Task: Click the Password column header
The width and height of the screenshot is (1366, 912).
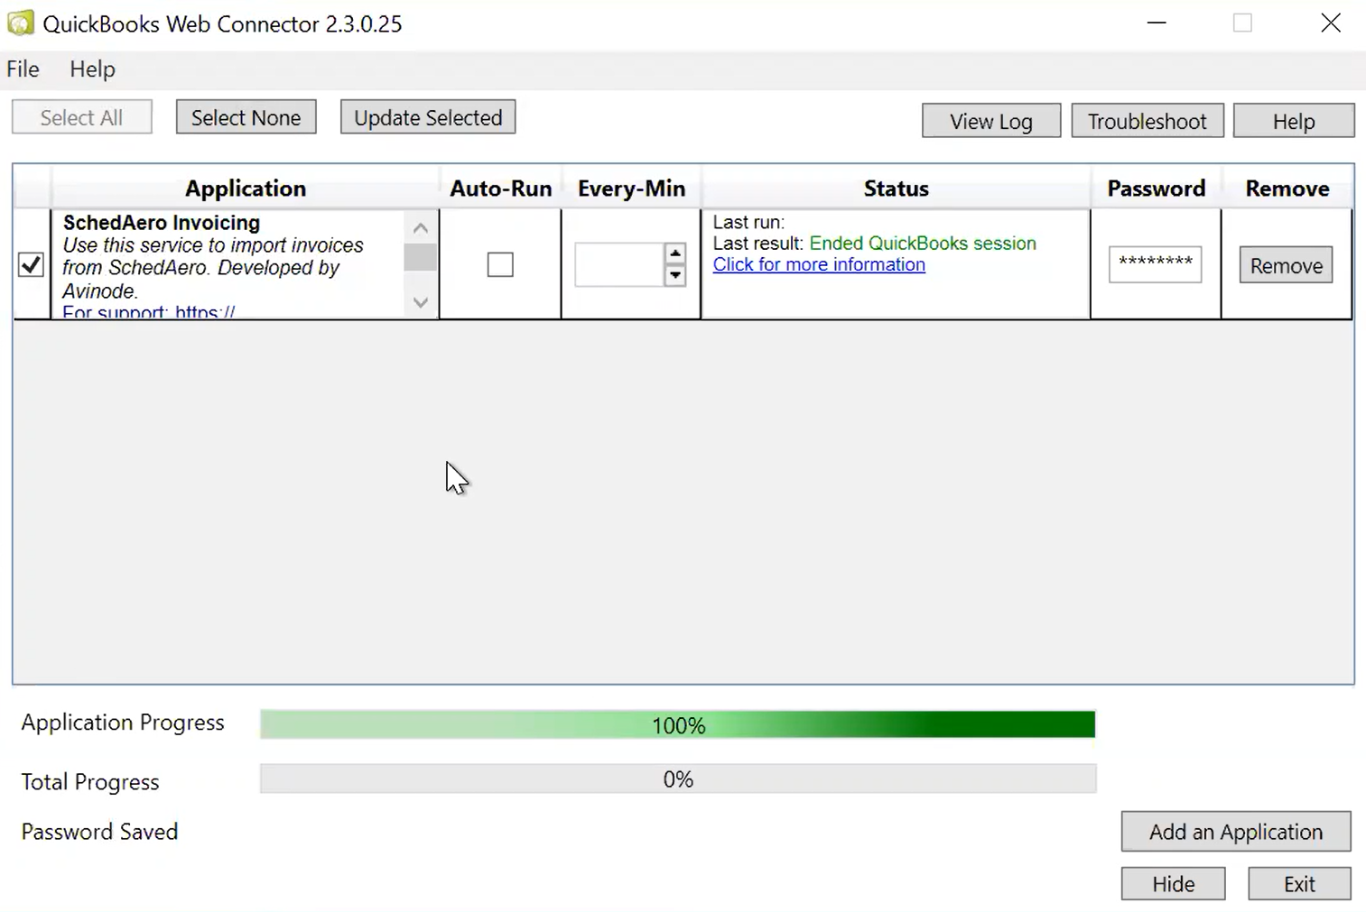Action: click(x=1157, y=189)
